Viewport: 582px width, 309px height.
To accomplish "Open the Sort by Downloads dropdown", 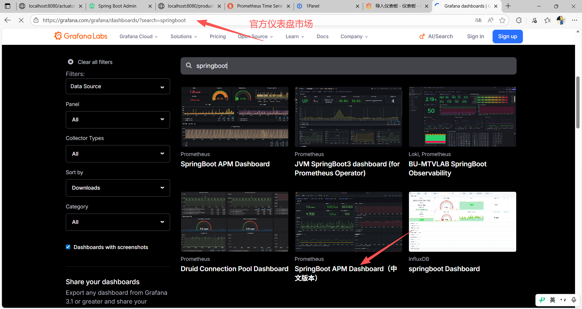I will click(118, 188).
